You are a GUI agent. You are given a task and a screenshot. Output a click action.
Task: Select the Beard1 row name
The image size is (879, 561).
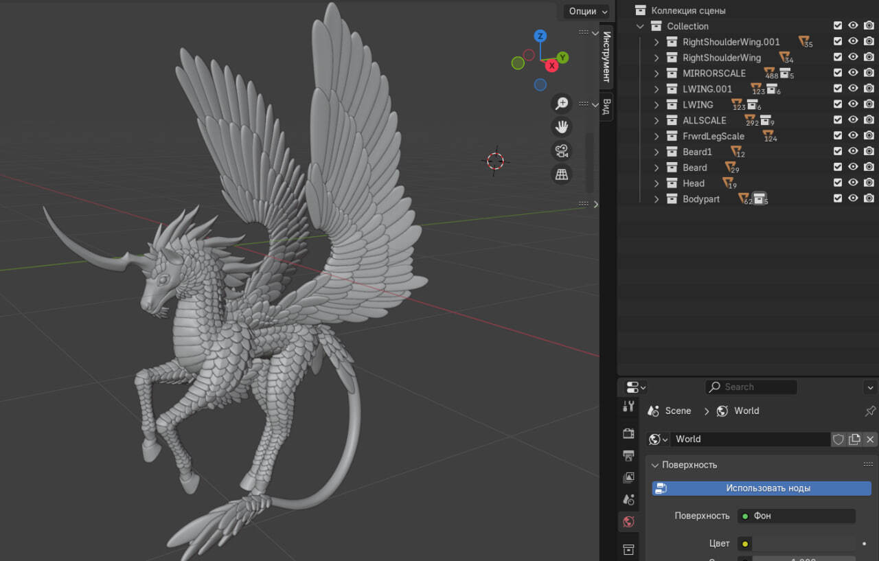tap(697, 152)
